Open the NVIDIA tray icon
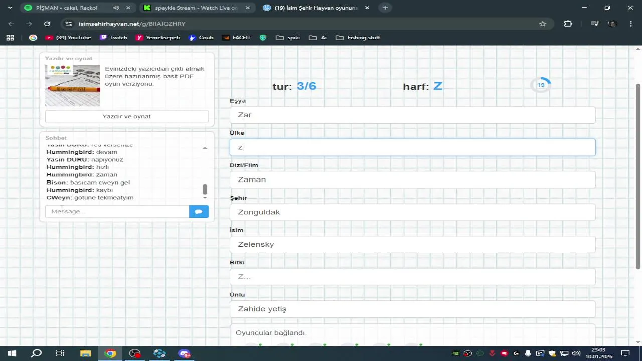 [455, 353]
